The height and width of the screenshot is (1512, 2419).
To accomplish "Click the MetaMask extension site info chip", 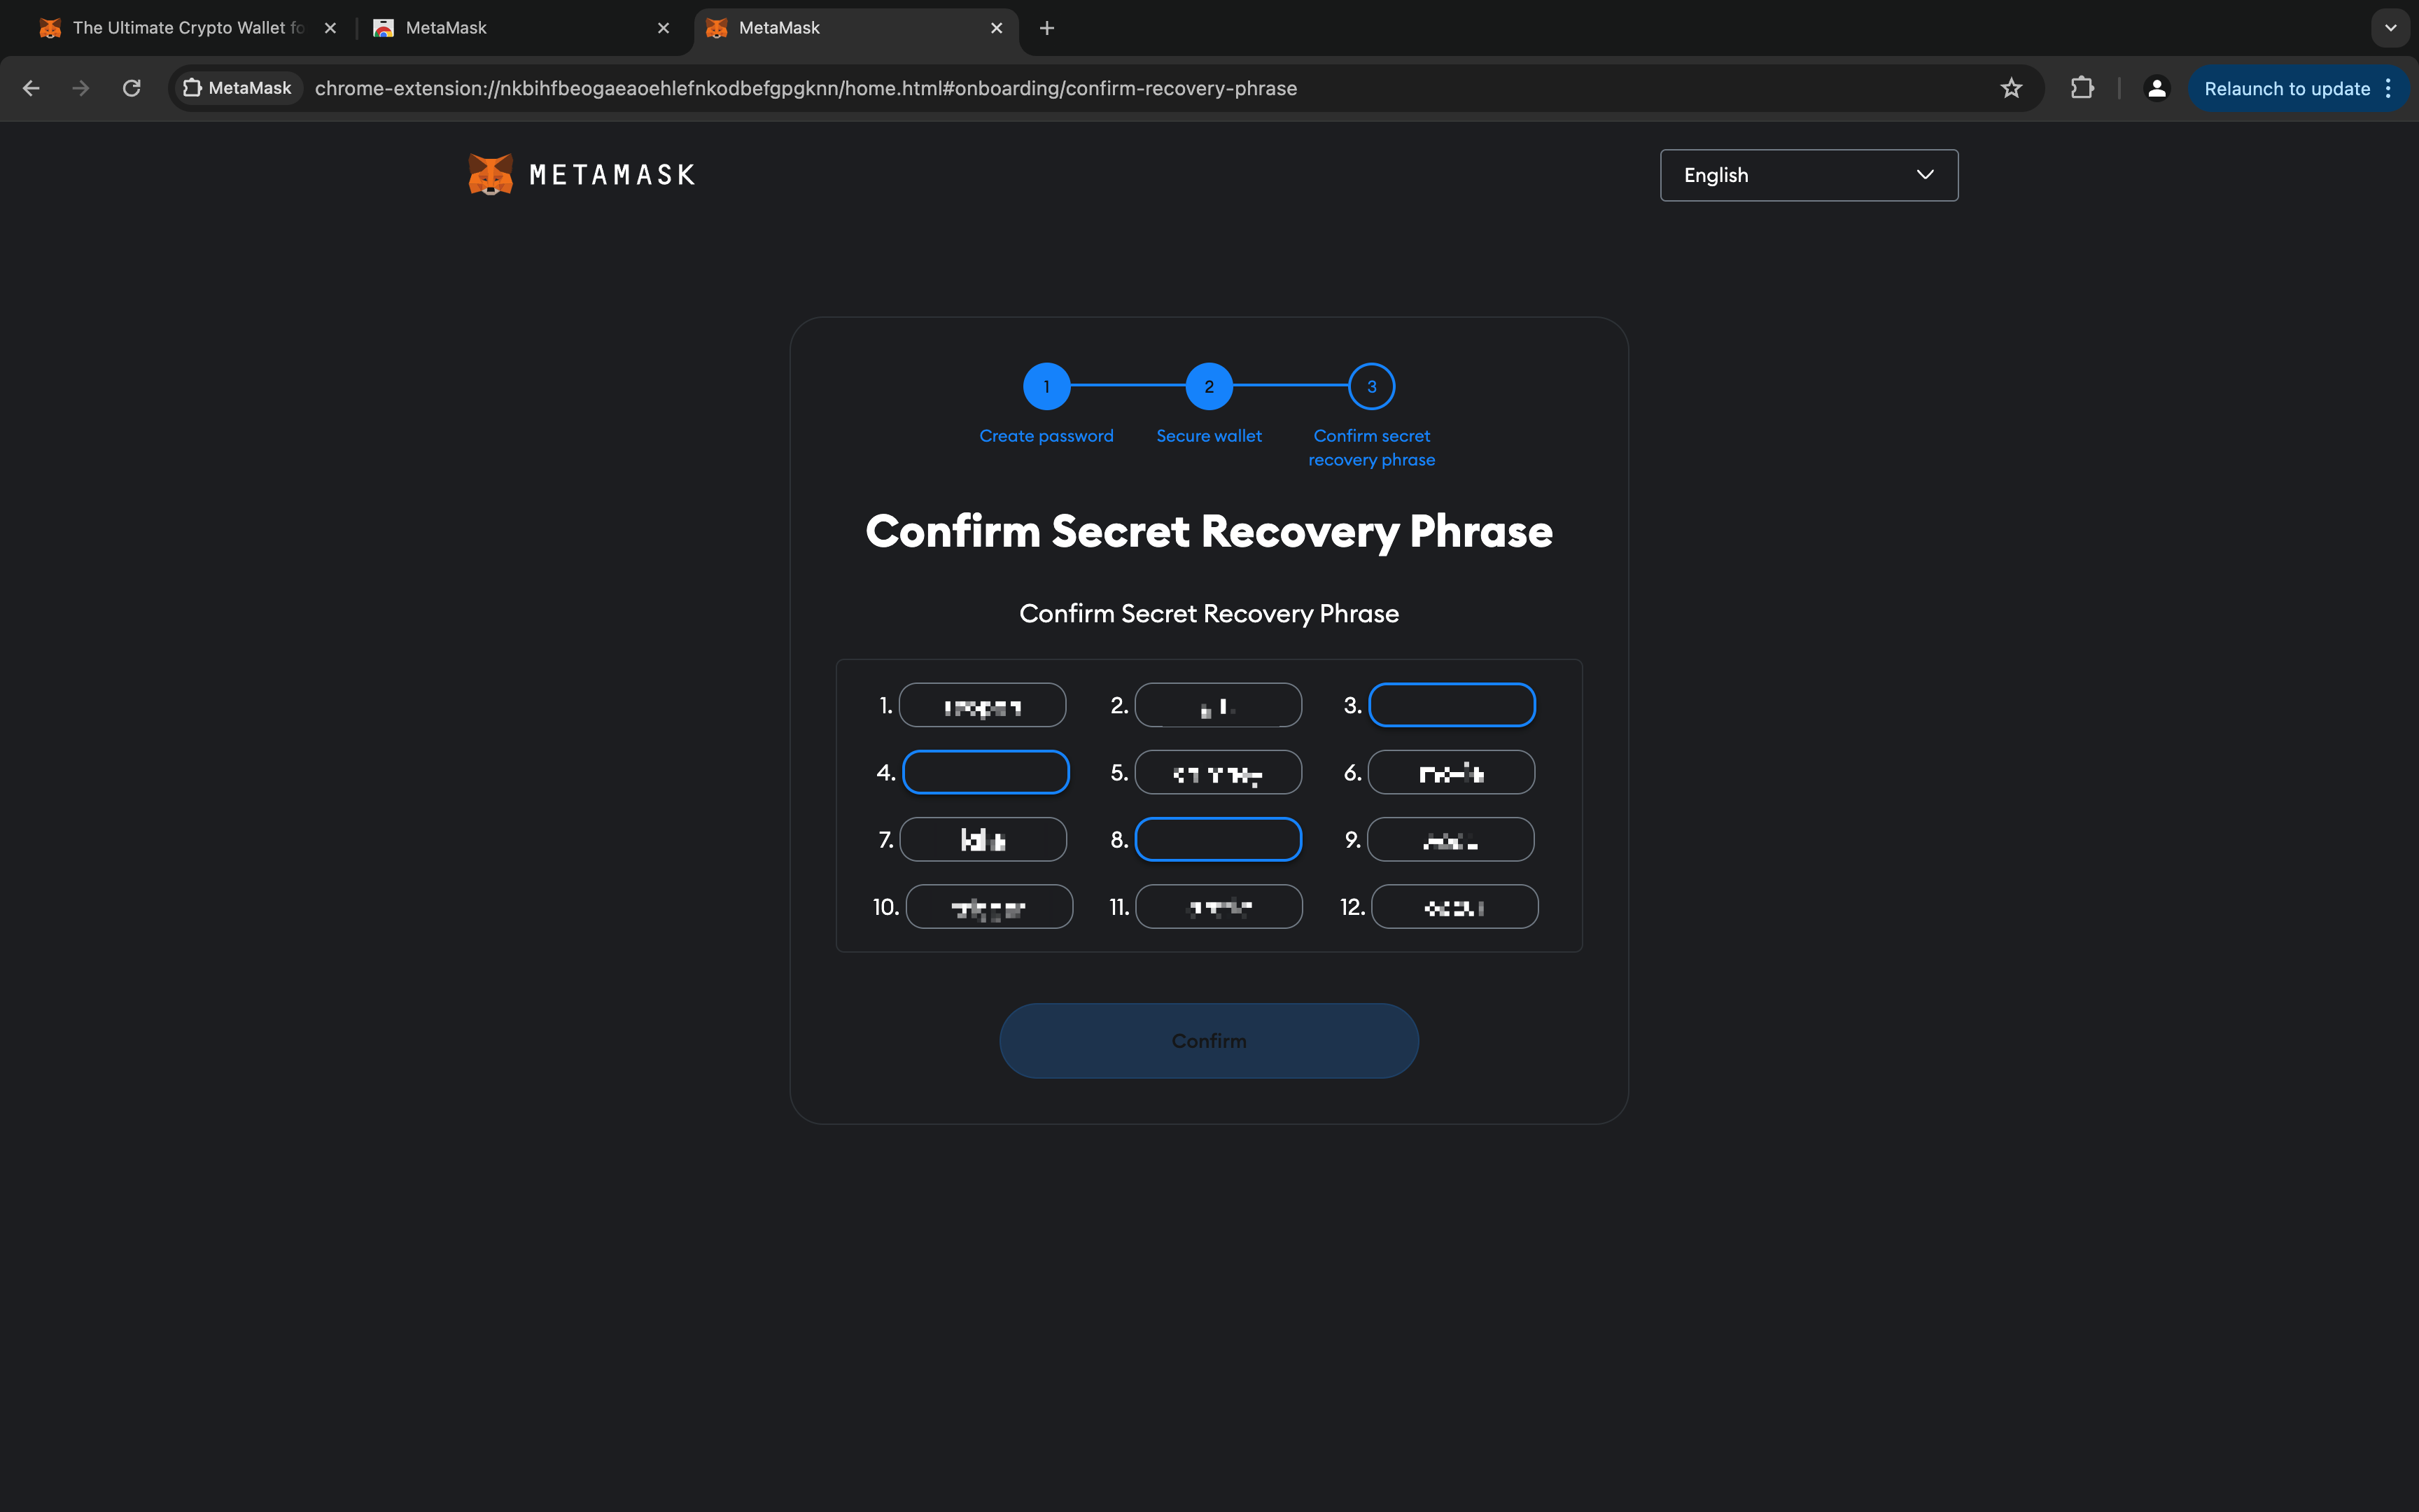I will tap(238, 88).
